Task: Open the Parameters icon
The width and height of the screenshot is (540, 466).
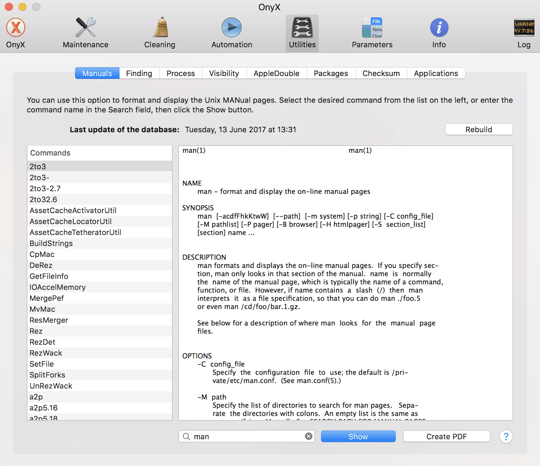Action: pyautogui.click(x=372, y=28)
